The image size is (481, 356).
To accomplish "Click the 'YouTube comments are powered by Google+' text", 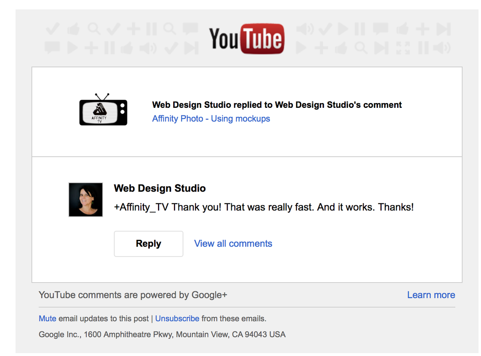I will click(x=133, y=295).
